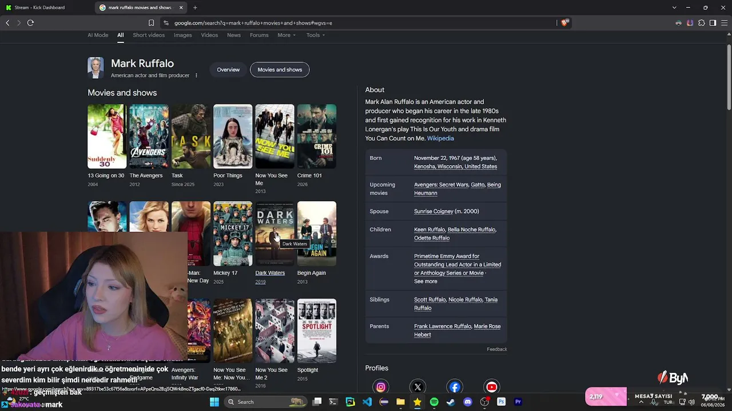
Task: Open Discord from the taskbar
Action: coord(468,402)
